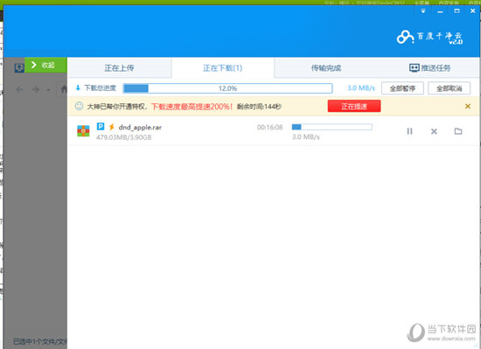
Task: Minimize the 百度云 window
Action: 440,11
